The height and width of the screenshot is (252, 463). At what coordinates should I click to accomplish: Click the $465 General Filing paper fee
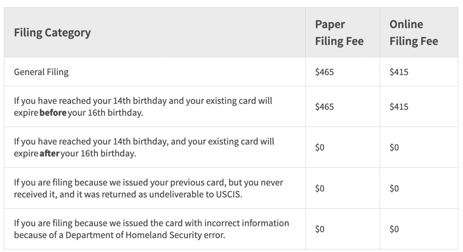324,72
